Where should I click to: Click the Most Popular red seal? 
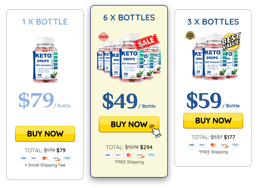103,37
